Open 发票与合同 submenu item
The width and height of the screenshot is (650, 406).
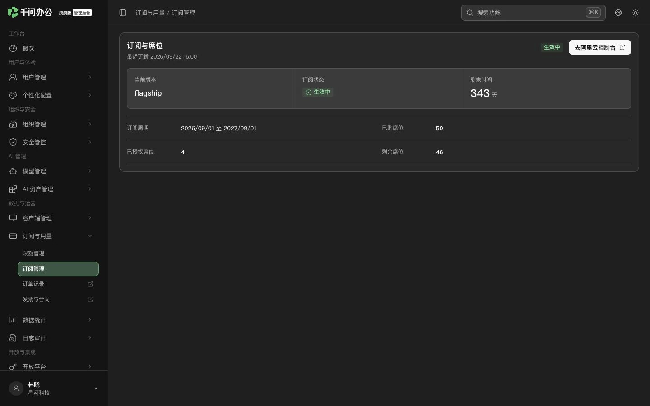(58, 300)
